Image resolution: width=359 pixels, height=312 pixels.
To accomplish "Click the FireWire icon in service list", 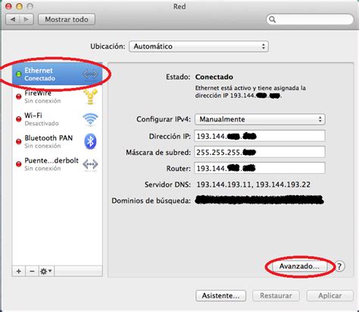I will pyautogui.click(x=90, y=96).
